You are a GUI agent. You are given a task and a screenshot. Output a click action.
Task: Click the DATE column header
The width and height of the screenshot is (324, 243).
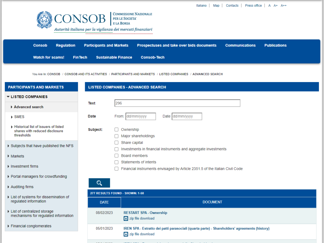click(104, 202)
